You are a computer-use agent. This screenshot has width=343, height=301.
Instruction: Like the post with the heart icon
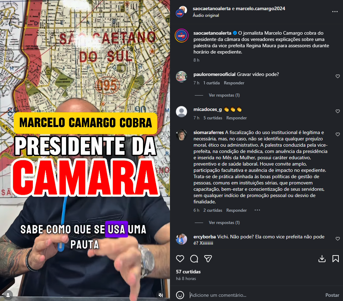[x=180, y=259]
